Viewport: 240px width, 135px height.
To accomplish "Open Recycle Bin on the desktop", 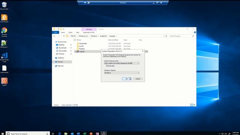I will (4, 6).
